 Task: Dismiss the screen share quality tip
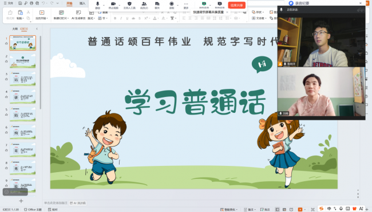[227, 12]
